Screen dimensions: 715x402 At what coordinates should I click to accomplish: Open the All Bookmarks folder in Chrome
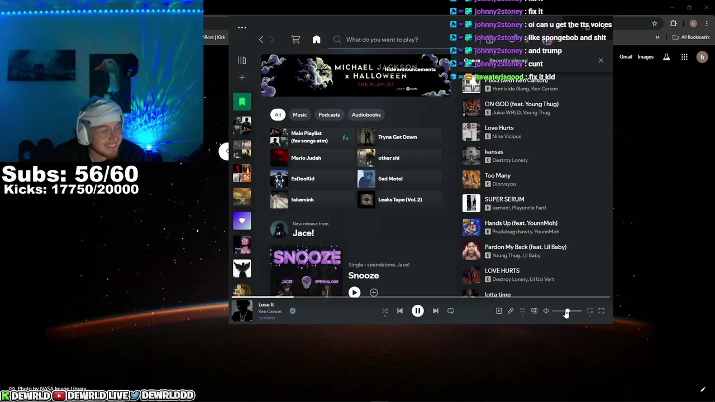[x=691, y=37]
